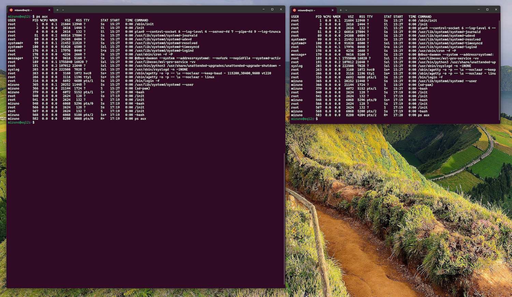Click RSS value 17804 in left terminal

click(77, 35)
